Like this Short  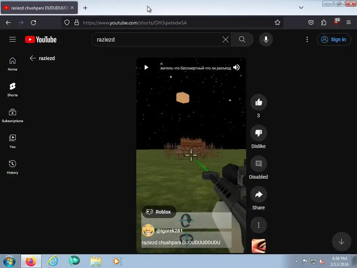click(x=258, y=102)
